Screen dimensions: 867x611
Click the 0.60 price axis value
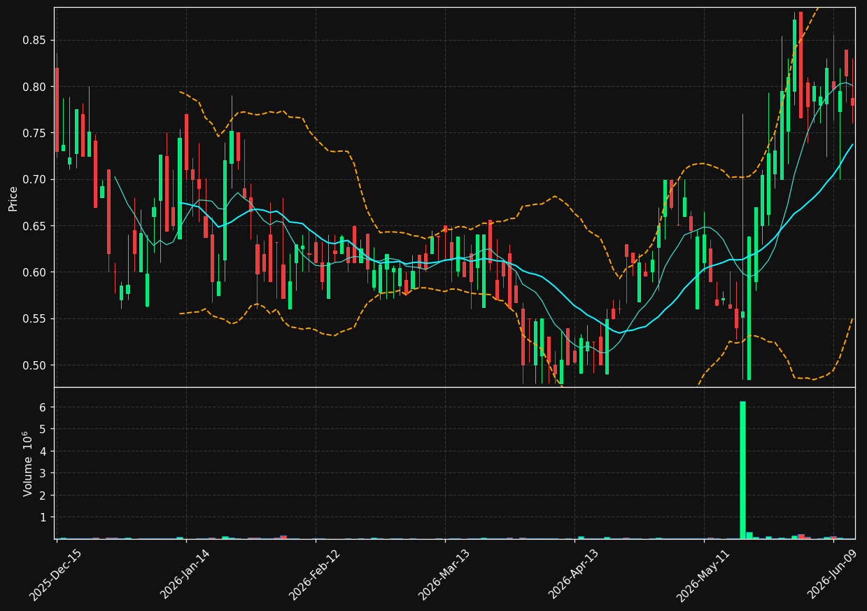coord(34,272)
